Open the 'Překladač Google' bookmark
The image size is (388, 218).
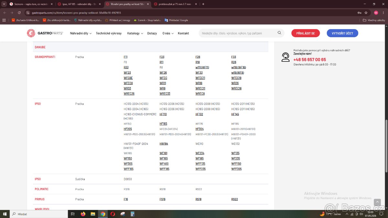click(x=176, y=20)
